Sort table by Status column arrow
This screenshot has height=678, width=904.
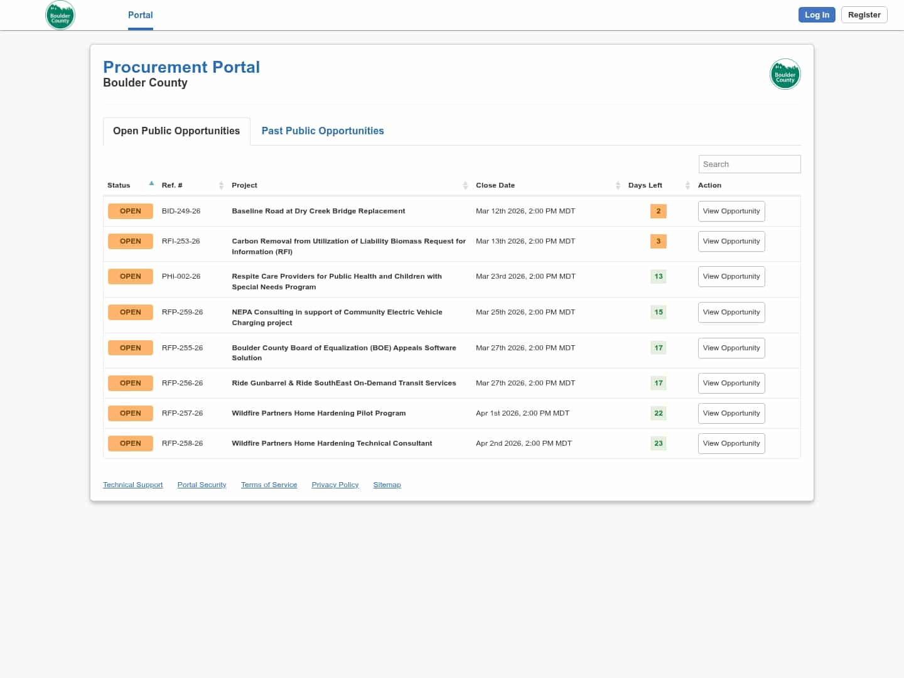pyautogui.click(x=151, y=184)
